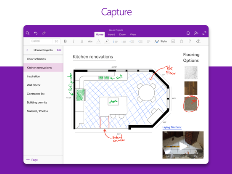
Task: Decrease paragraph indent
Action: 132,41
